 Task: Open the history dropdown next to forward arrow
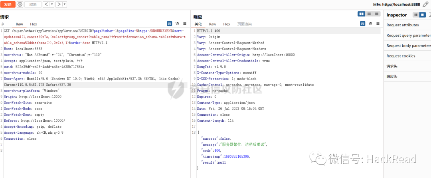(x=65, y=4)
